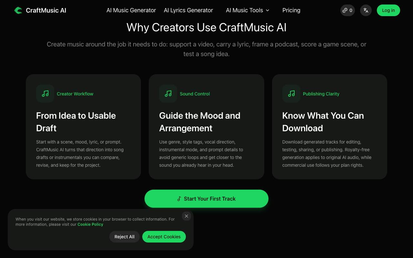Click the Log in button
The image size is (413, 258).
[388, 10]
